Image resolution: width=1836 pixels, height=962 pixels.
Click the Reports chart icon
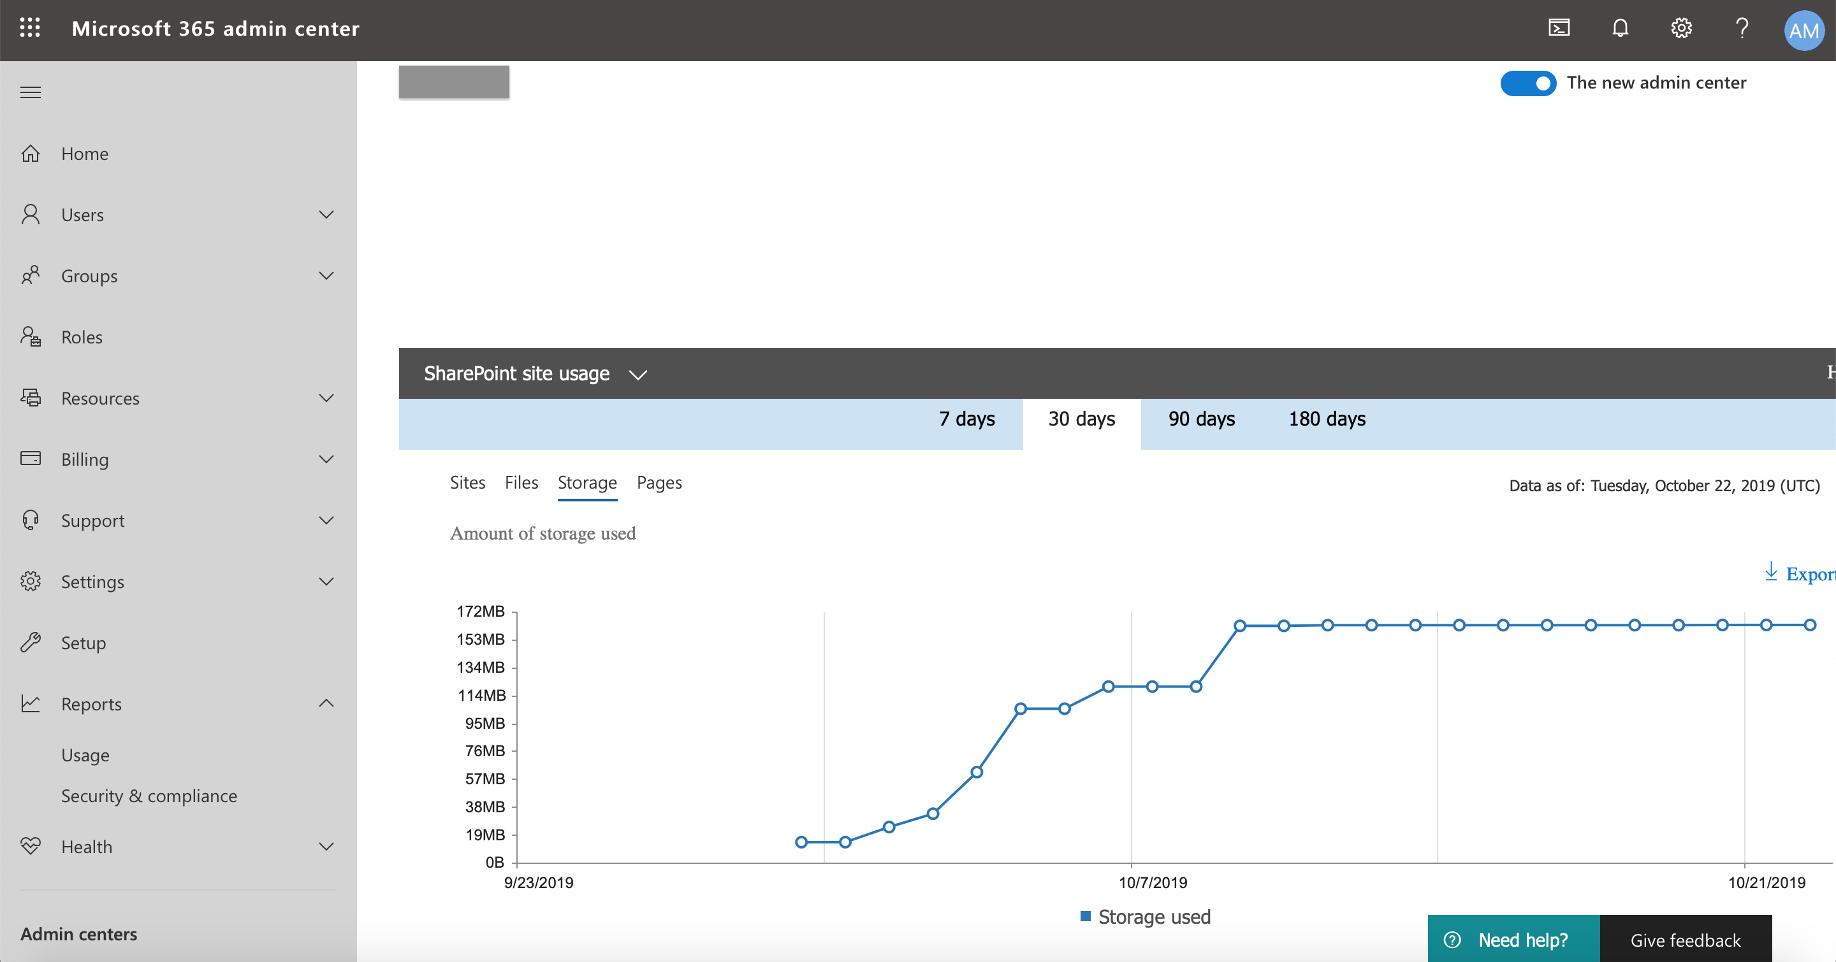pyautogui.click(x=31, y=703)
